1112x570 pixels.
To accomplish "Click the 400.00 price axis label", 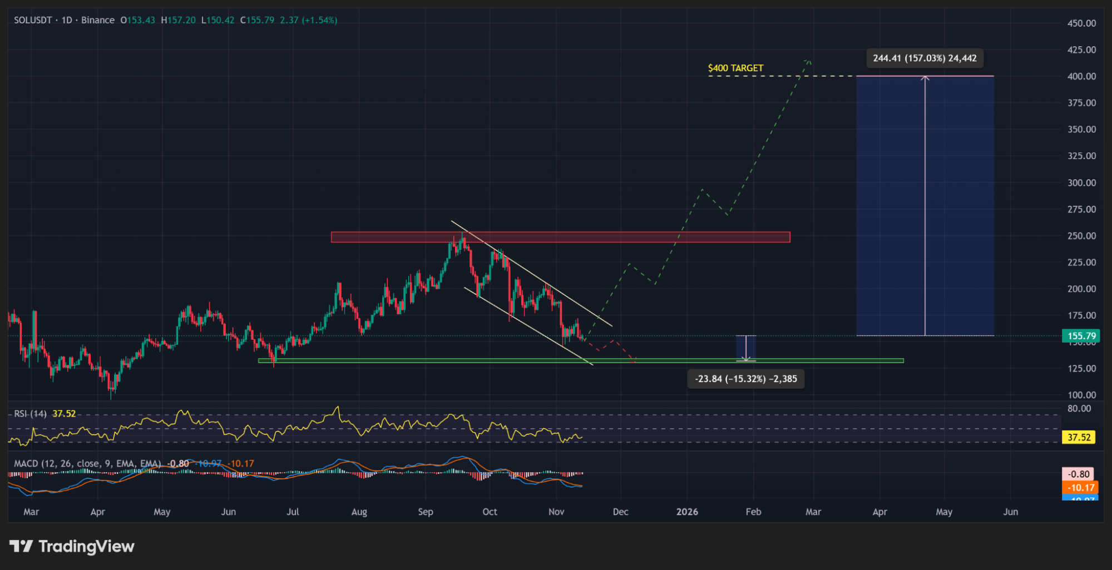I will coord(1081,76).
